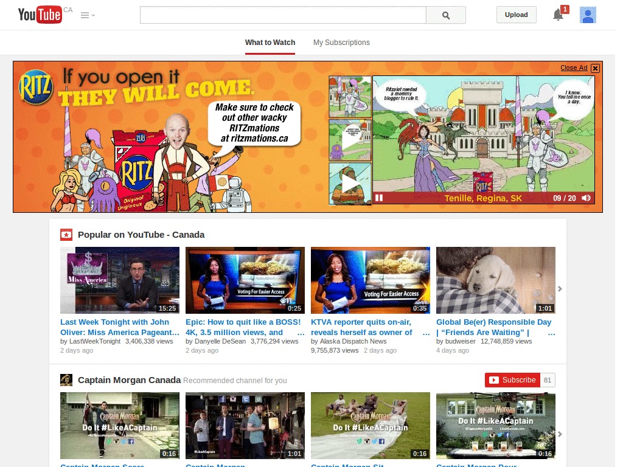Open Danyelle DeSean channel link
Image resolution: width=623 pixels, height=467 pixels.
click(220, 342)
